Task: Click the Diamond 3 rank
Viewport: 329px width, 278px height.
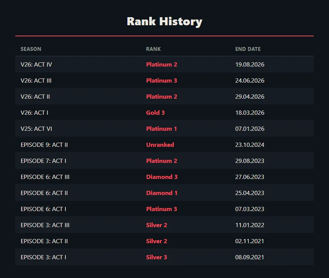Action: tap(162, 177)
